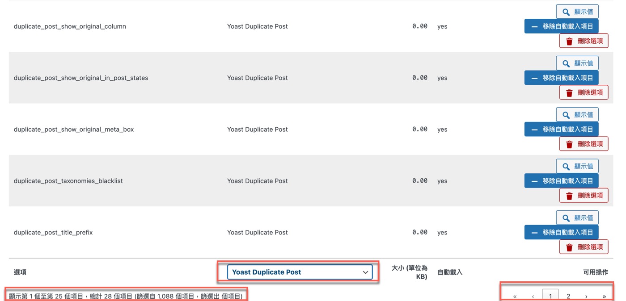The image size is (626, 301).
Task: Remove autoload for duplicate_post_taxonomies_blacklist
Action: coord(562,181)
